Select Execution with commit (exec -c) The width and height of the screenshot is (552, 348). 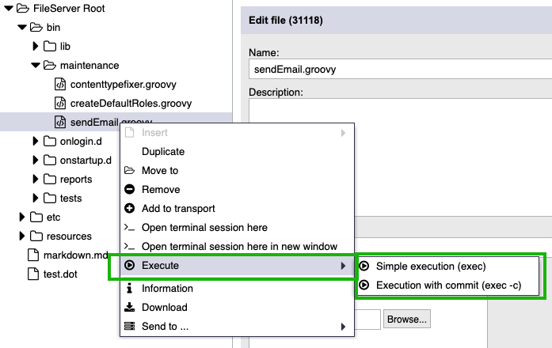click(x=438, y=286)
